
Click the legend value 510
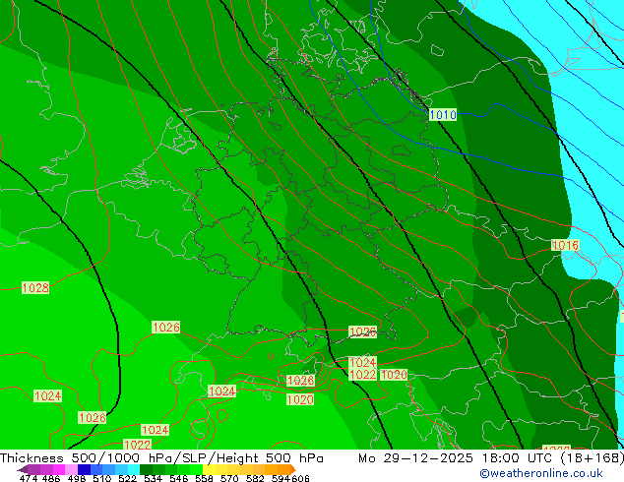(102, 478)
